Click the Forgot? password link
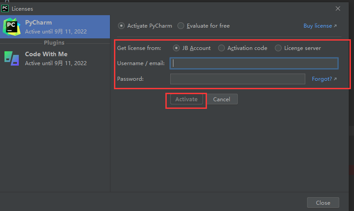 tap(322, 79)
